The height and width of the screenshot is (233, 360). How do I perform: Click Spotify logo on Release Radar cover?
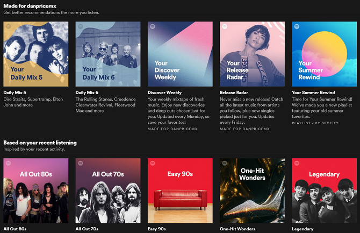point(225,26)
